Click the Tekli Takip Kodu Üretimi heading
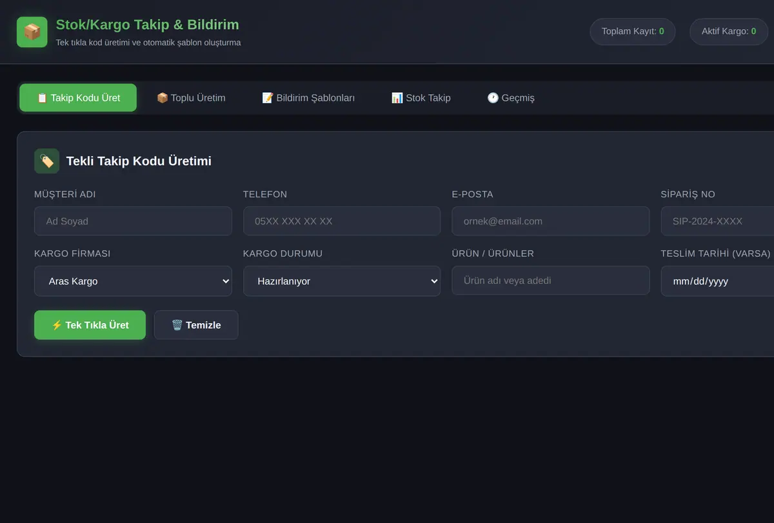The image size is (774, 523). click(139, 161)
